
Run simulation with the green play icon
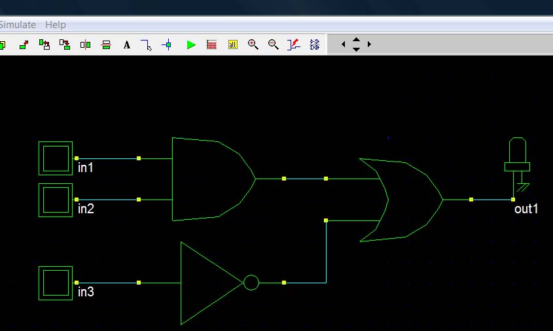[x=191, y=44]
